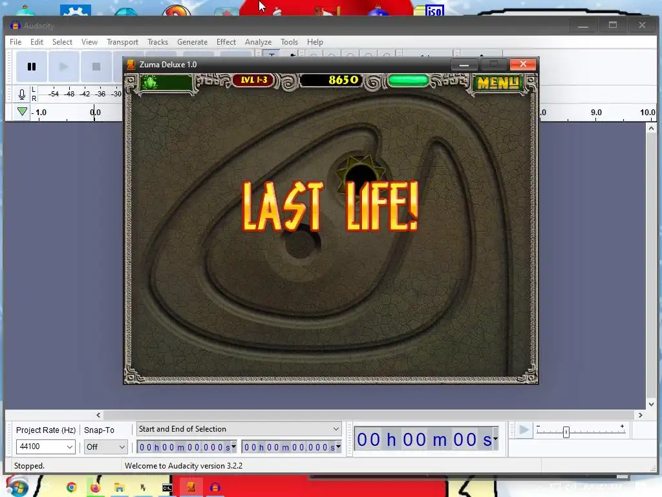Open File Explorer from the taskbar

click(119, 488)
